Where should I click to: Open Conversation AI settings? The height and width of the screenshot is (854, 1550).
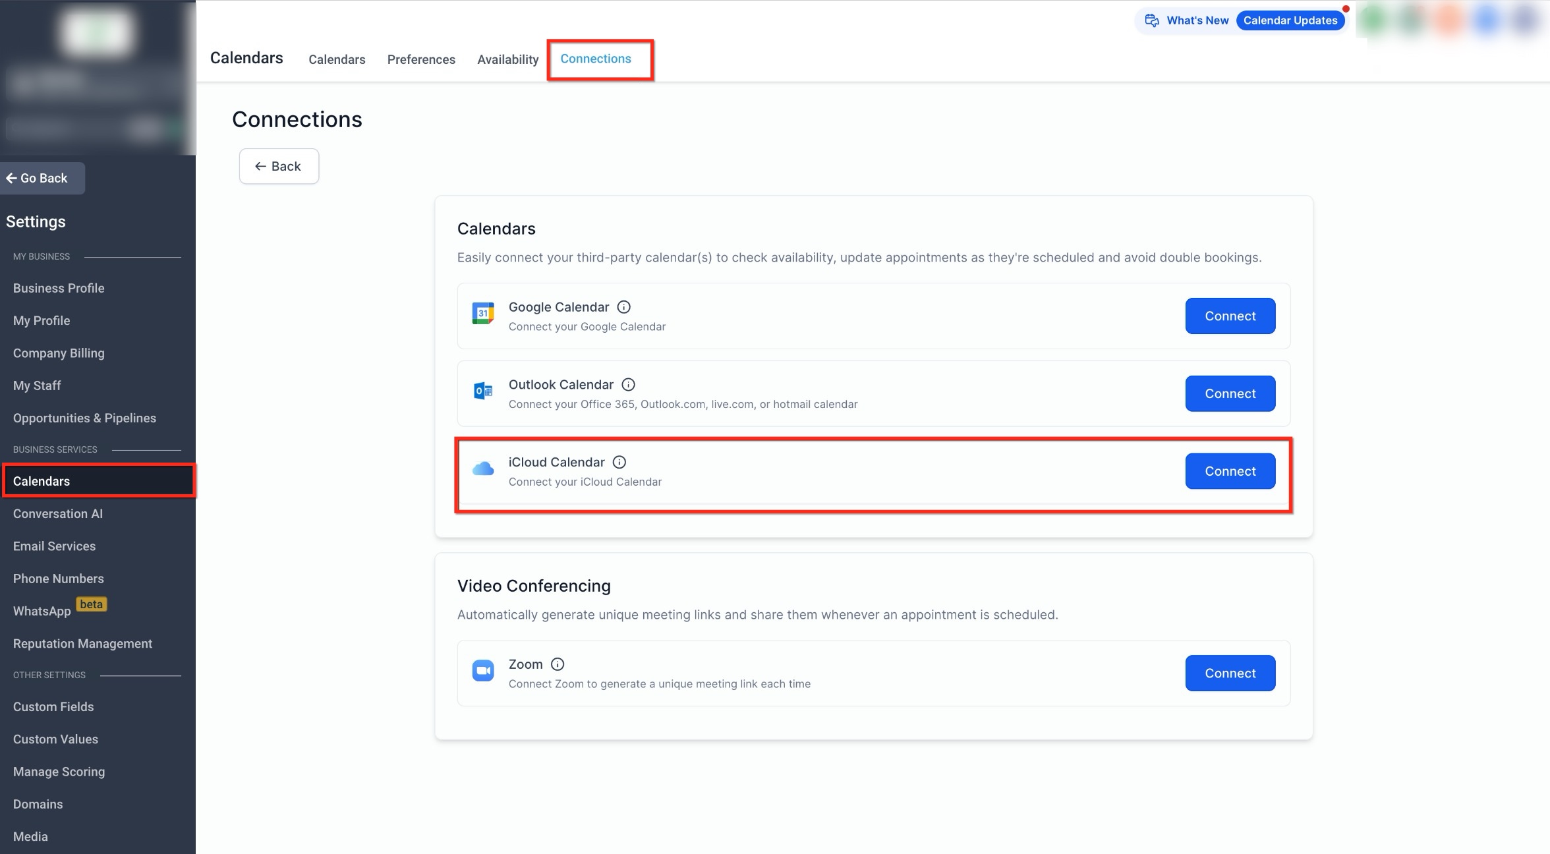point(58,513)
